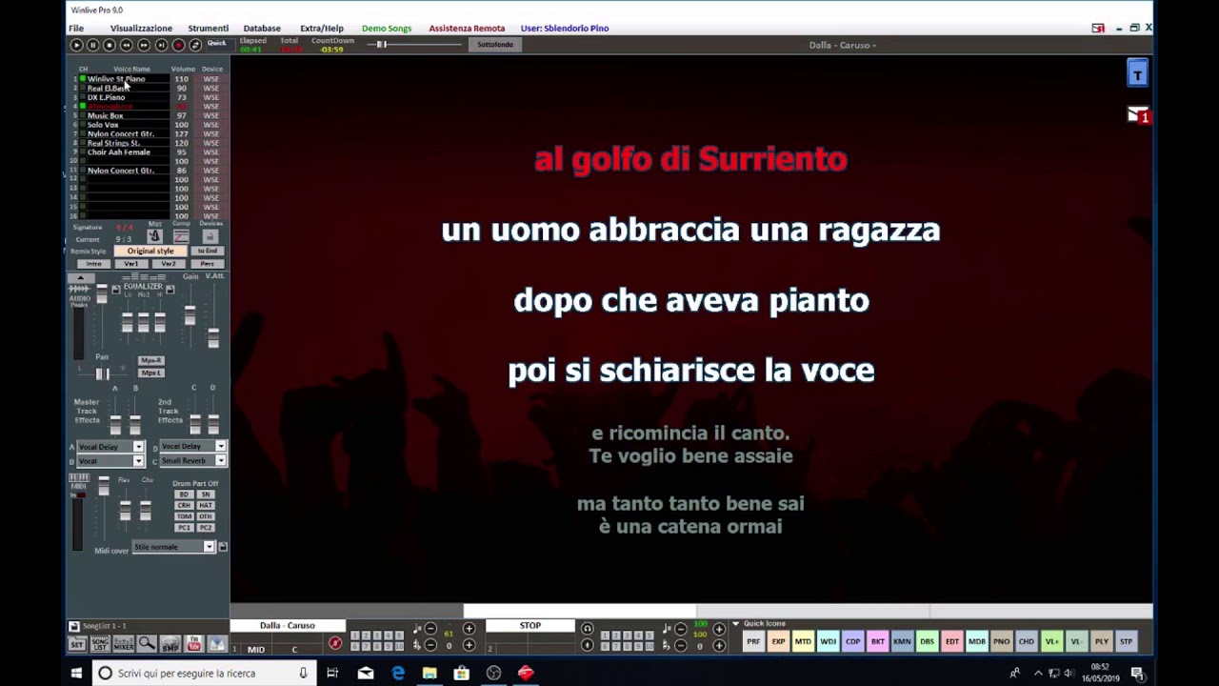Open the YouTube icon

click(193, 644)
